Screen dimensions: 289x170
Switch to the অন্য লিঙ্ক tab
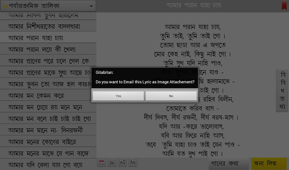pos(269,164)
